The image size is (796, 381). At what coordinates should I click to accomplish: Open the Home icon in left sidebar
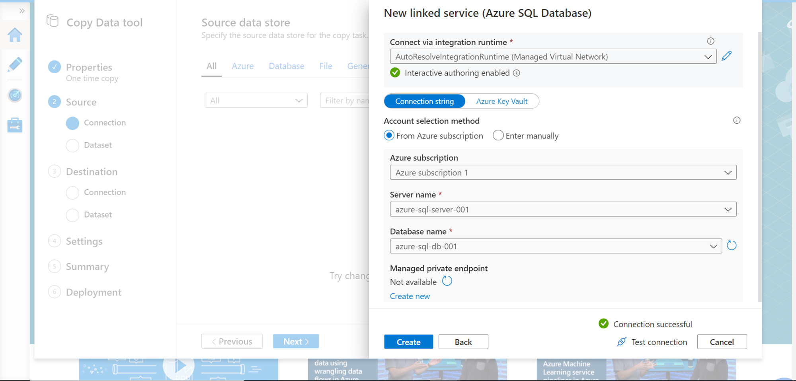(15, 35)
